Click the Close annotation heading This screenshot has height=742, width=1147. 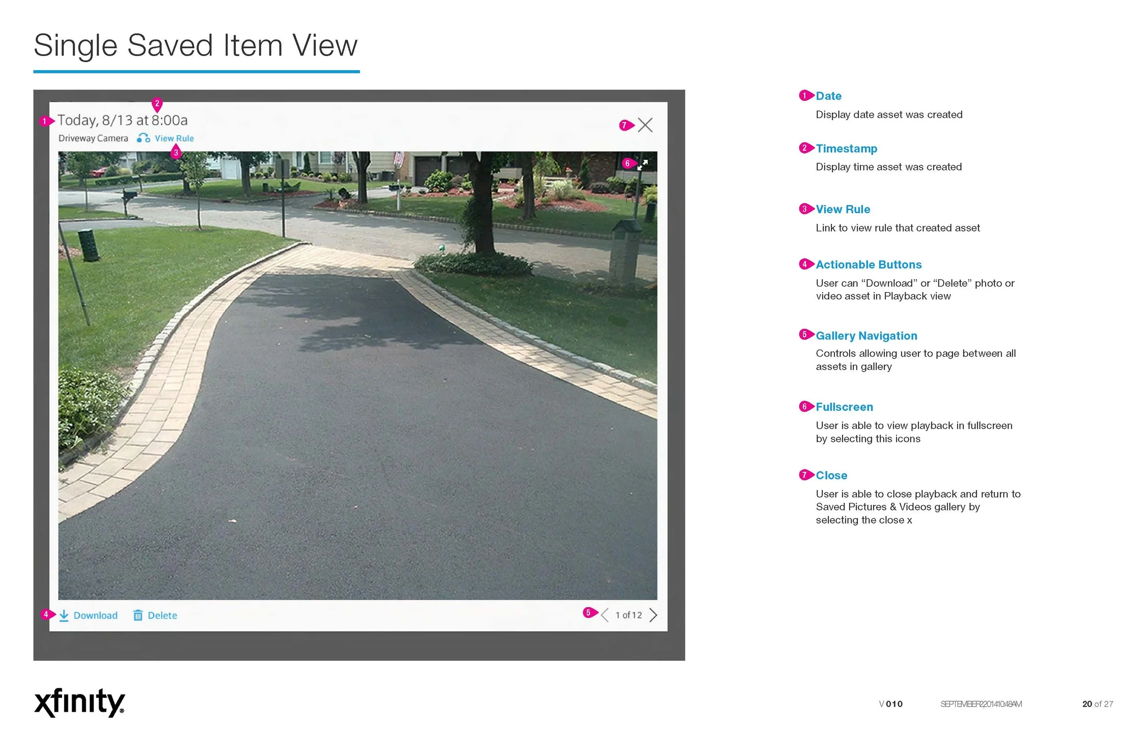(x=831, y=475)
